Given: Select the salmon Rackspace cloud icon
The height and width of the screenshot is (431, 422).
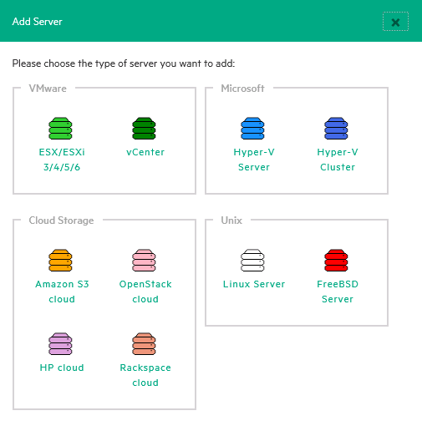Looking at the screenshot, I should click(x=144, y=344).
